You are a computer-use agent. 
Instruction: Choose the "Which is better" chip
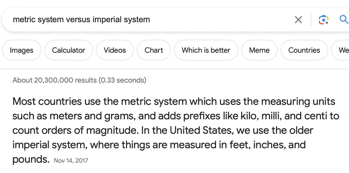(206, 50)
